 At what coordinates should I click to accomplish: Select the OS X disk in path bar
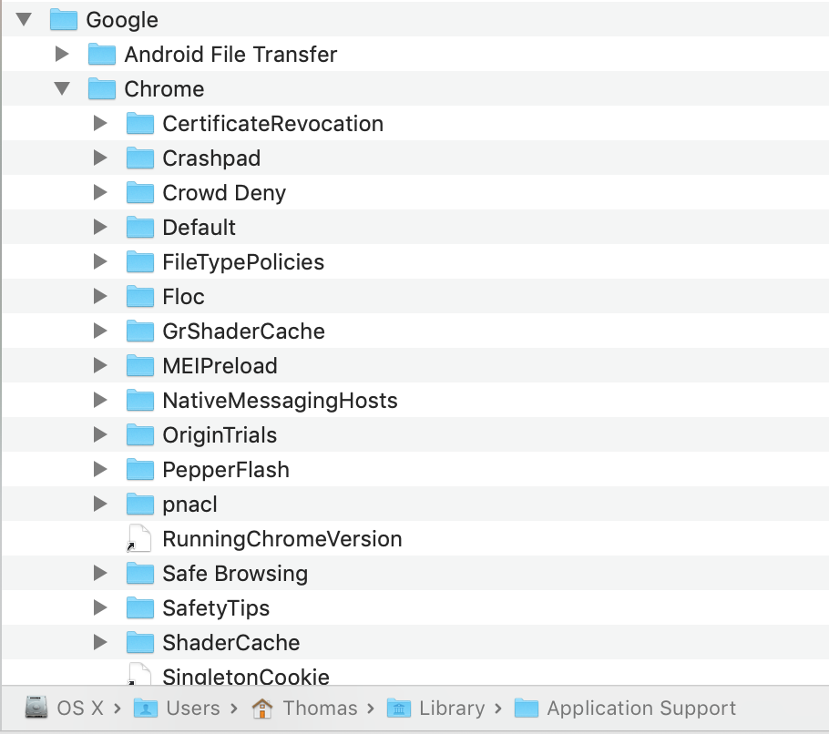pos(64,708)
